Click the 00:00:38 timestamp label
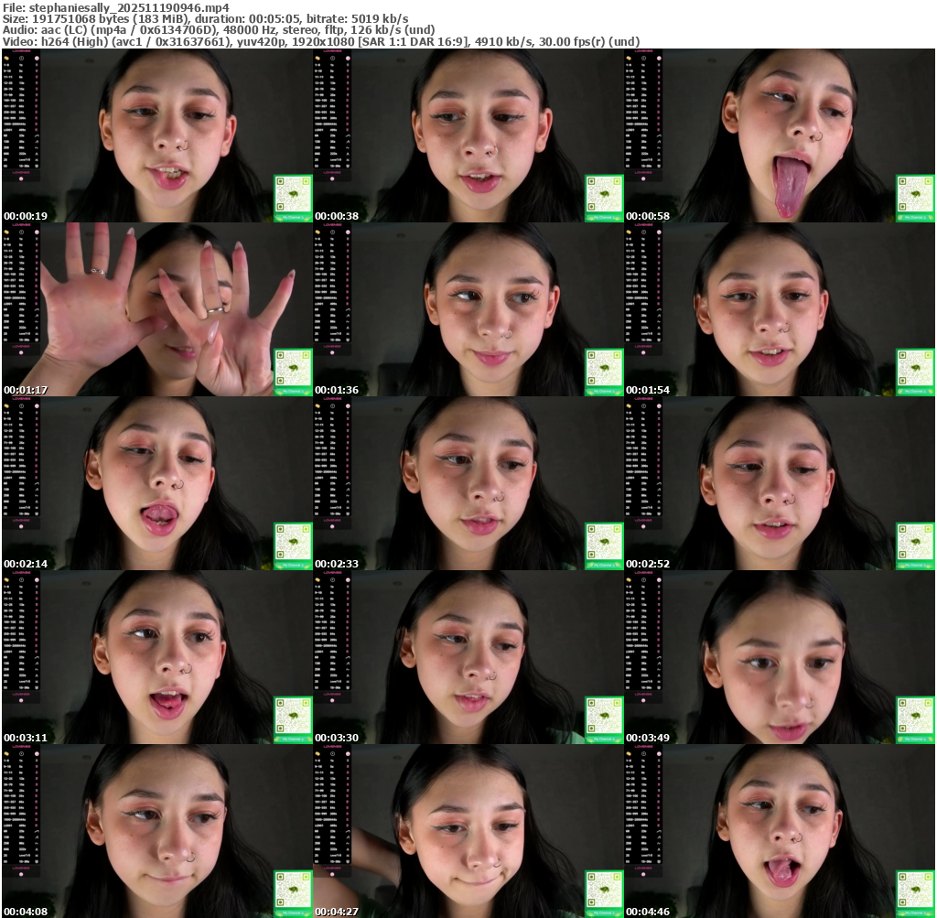 coord(337,216)
